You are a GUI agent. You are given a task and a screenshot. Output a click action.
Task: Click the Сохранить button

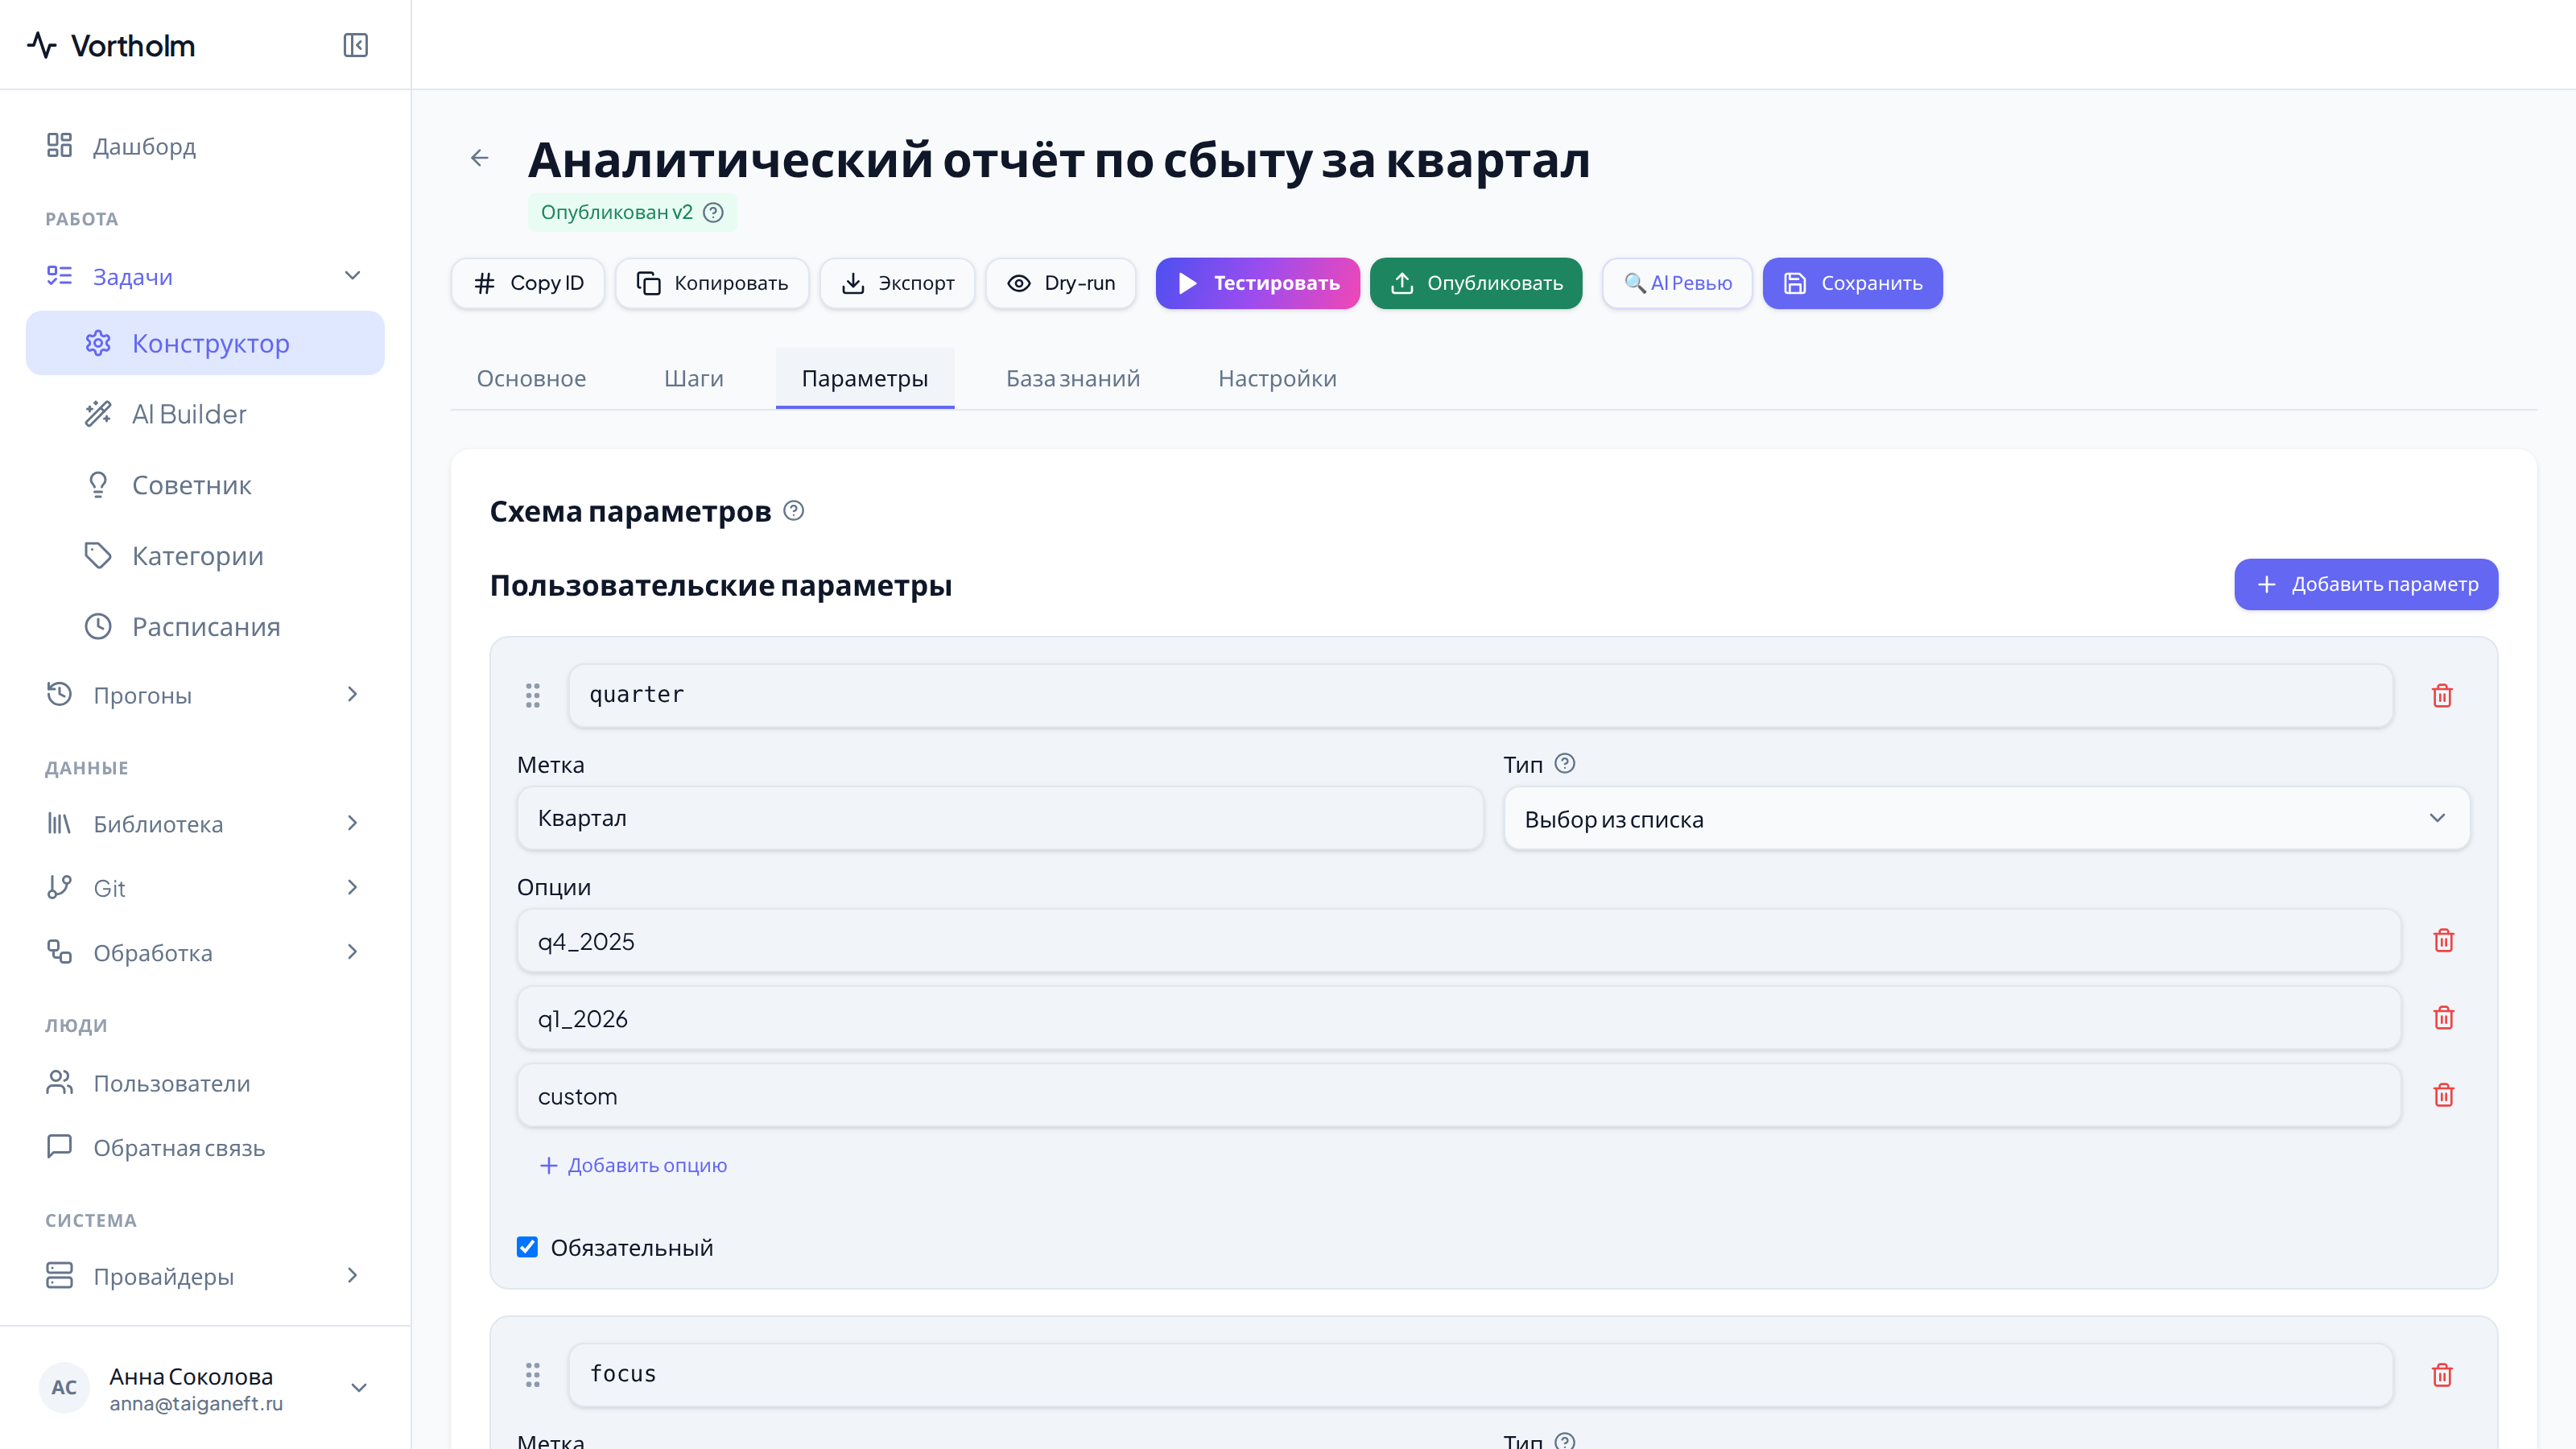[x=1852, y=283]
